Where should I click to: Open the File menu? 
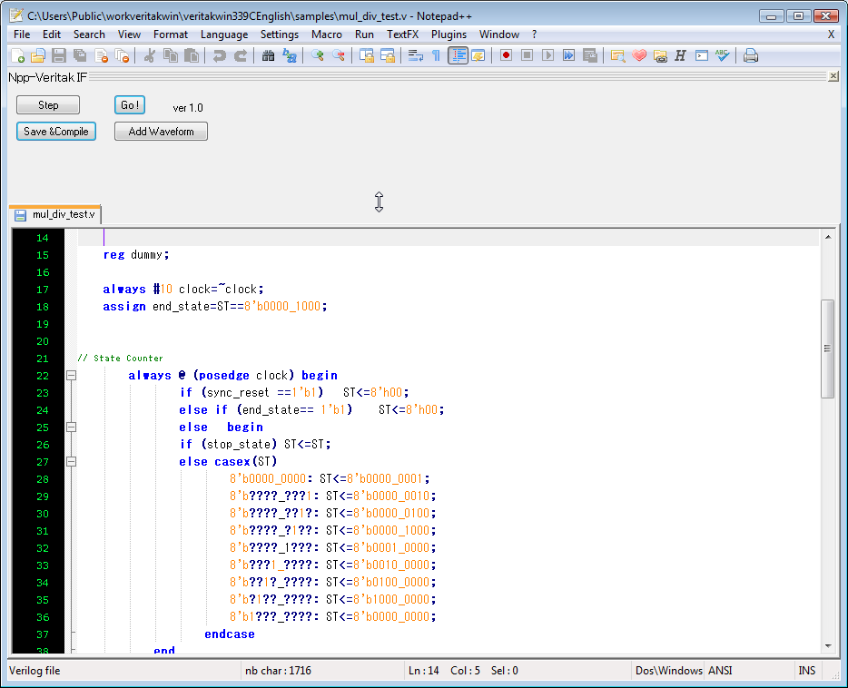22,34
